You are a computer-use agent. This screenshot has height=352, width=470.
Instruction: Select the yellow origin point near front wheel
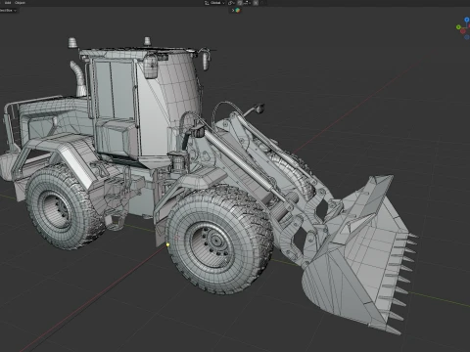pyautogui.click(x=167, y=244)
